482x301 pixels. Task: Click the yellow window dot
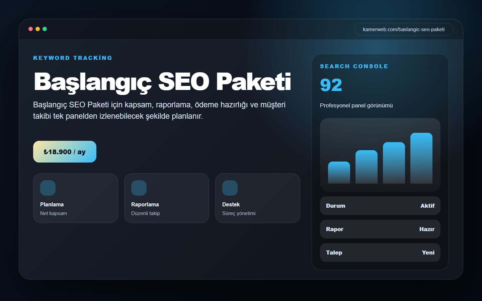click(x=37, y=29)
